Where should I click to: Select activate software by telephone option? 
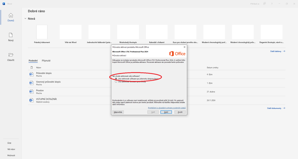(x=116, y=82)
